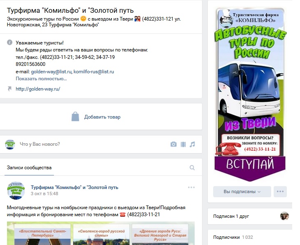Open the post author avatar
The image size is (300, 245).
[x=16, y=191]
